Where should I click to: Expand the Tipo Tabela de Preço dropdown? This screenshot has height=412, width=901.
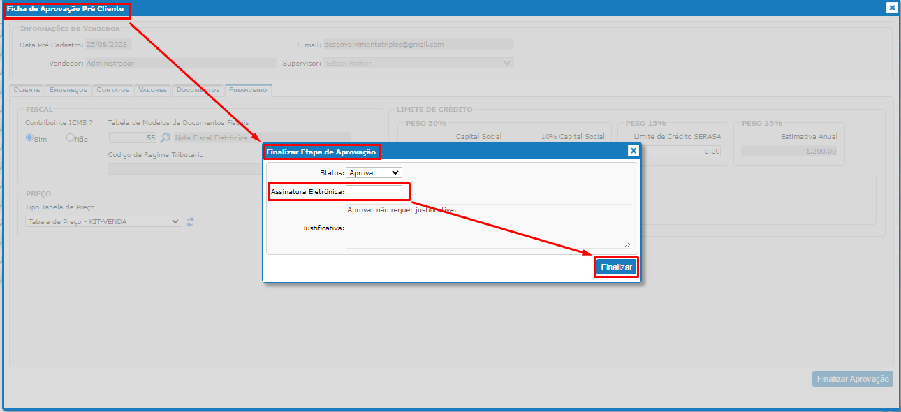pos(103,221)
